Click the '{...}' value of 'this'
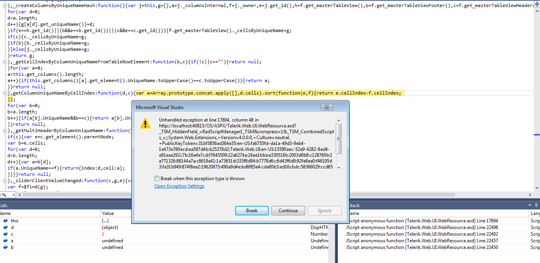 [x=105, y=221]
